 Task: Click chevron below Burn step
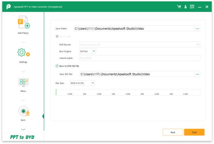[x=23, y=129]
